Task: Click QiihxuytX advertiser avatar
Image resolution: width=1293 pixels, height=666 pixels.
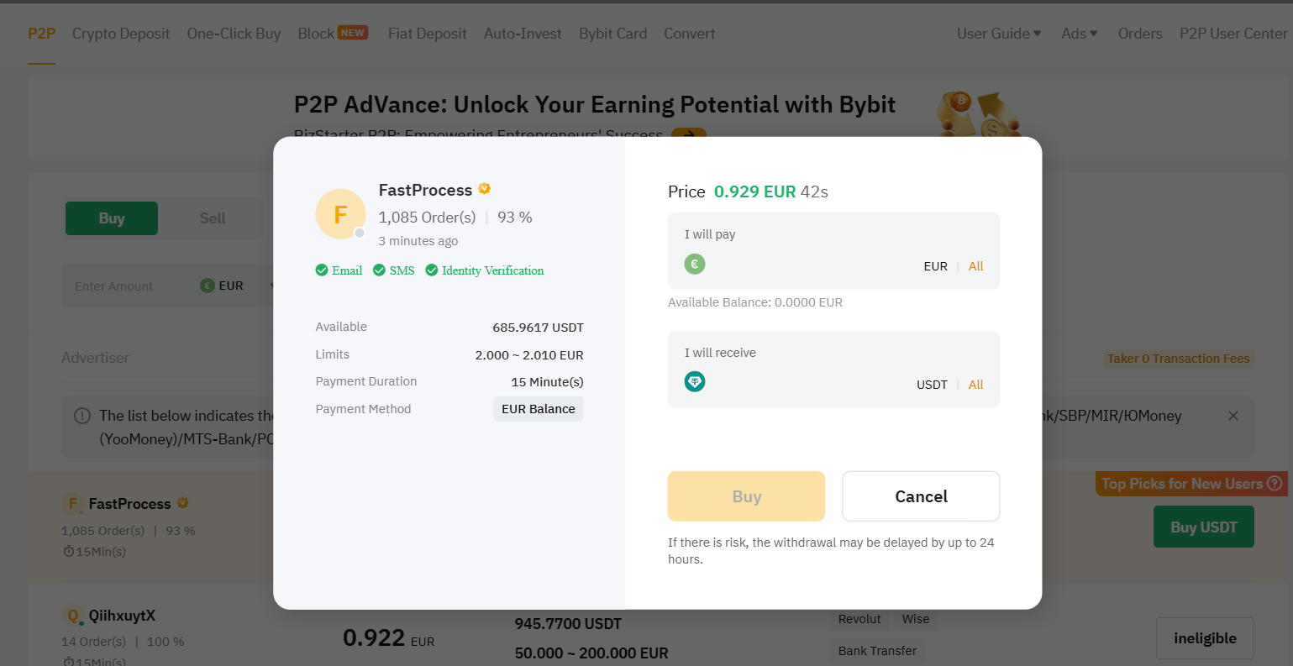Action: (x=73, y=616)
